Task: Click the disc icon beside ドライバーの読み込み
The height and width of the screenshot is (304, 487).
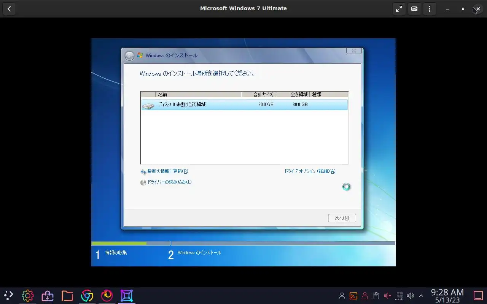Action: 143,182
